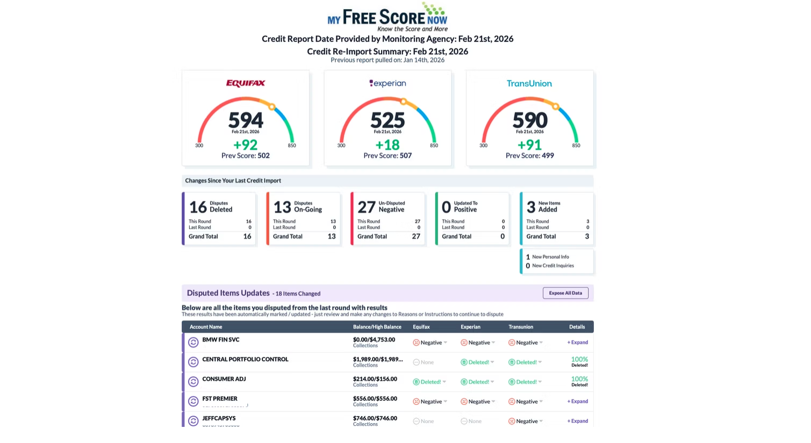Click the Equifax logo
811x443 pixels.
pos(246,83)
